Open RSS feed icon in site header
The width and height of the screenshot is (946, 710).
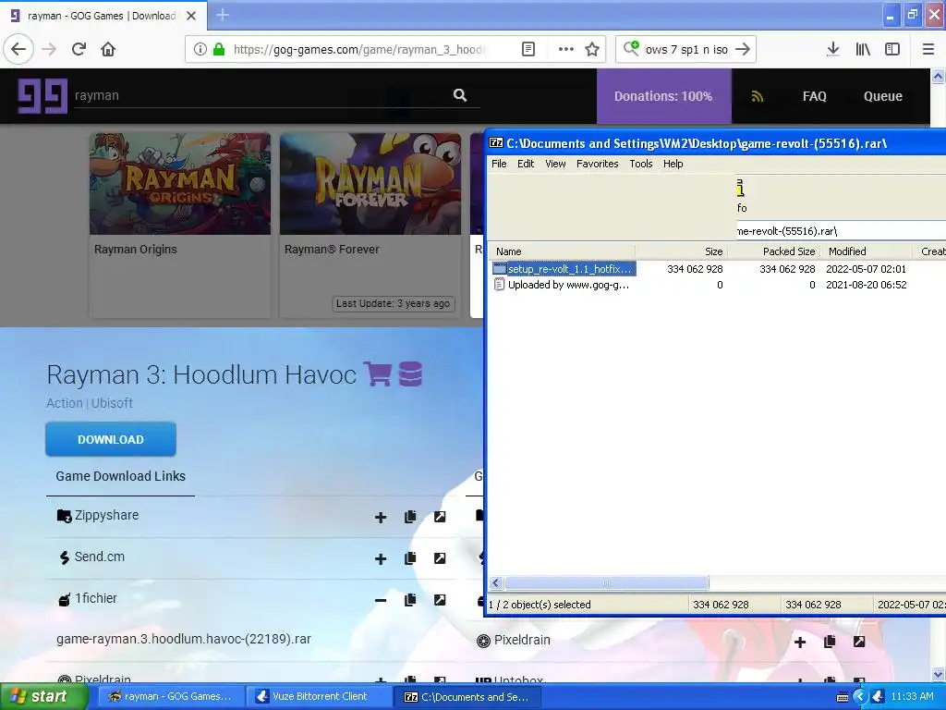pos(758,96)
